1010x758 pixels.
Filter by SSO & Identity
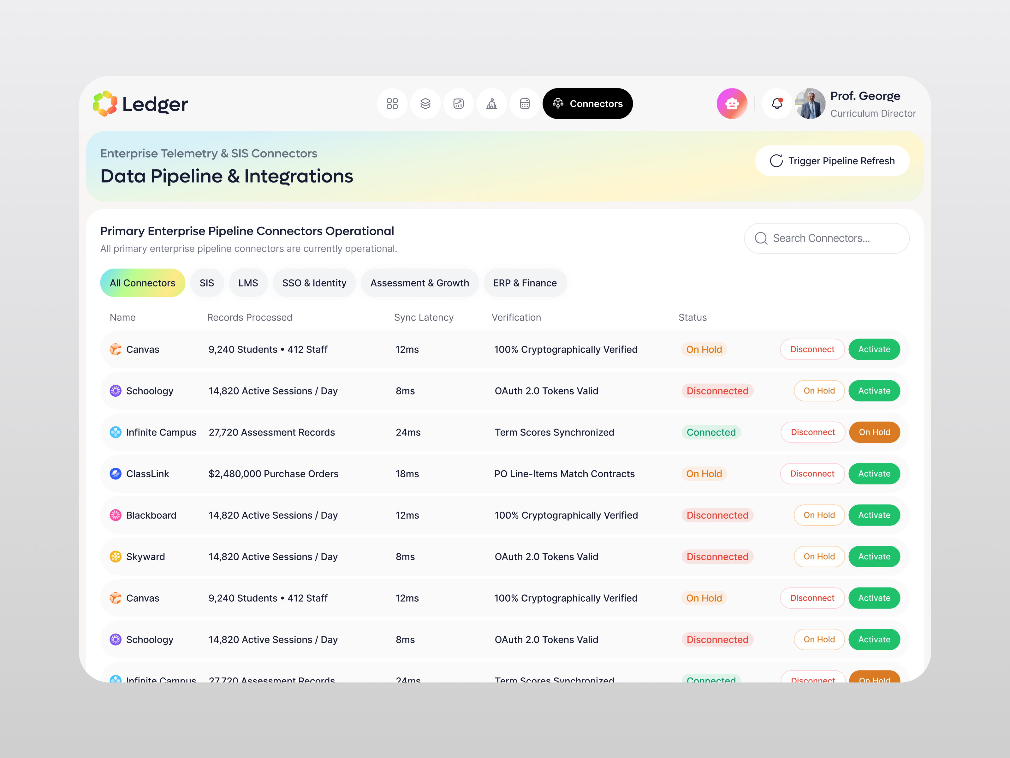[x=314, y=283]
